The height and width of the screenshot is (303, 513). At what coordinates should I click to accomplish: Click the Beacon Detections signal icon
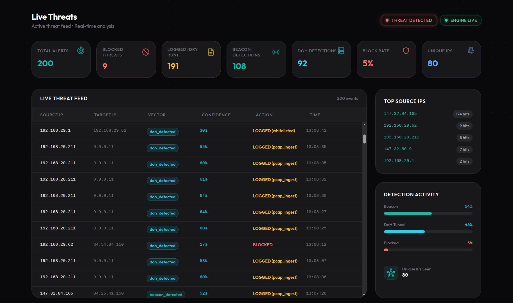[x=276, y=52]
